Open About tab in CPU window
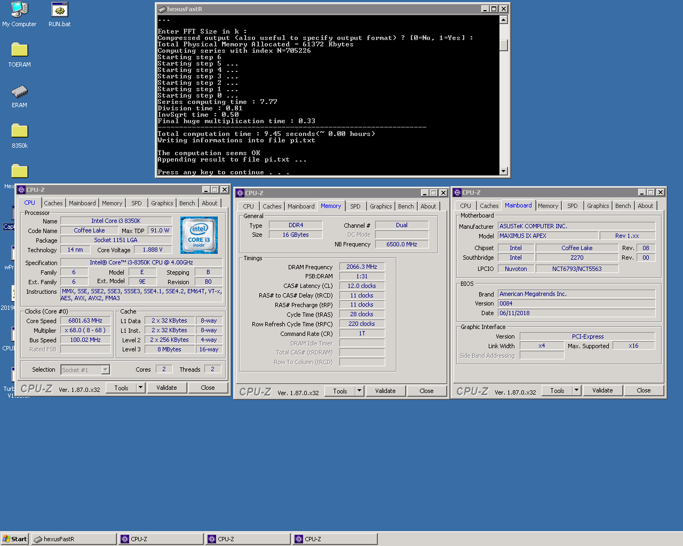 coord(210,203)
